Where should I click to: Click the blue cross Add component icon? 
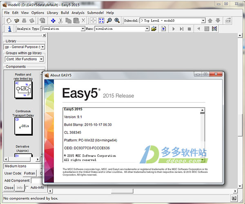pyautogui.click(x=53, y=20)
